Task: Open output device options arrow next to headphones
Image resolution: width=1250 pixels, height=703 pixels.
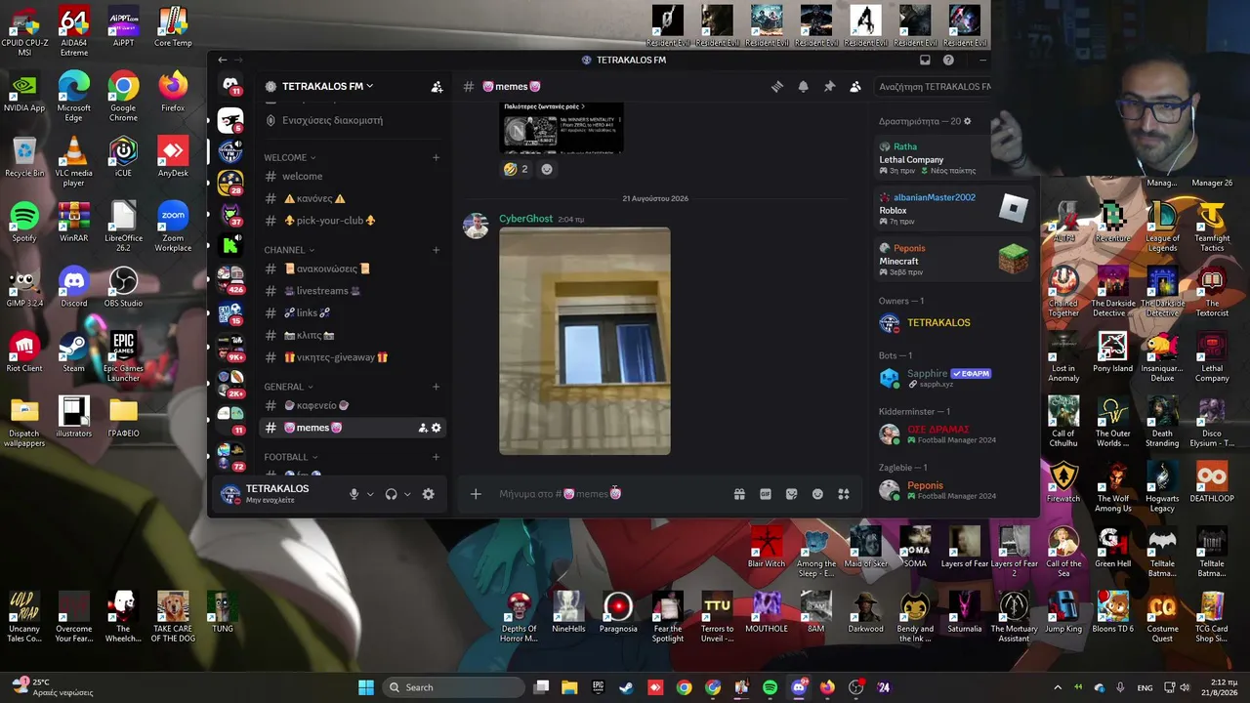Action: tap(407, 494)
